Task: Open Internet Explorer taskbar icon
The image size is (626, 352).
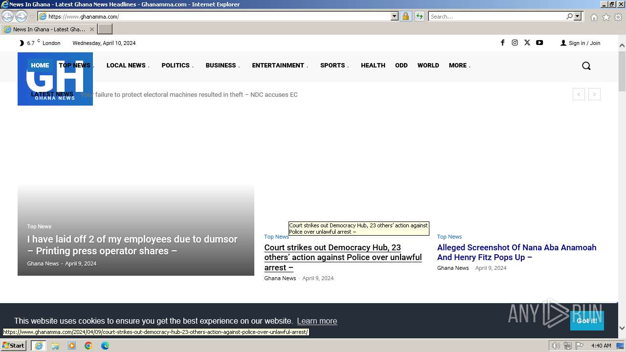Action: tap(39, 346)
